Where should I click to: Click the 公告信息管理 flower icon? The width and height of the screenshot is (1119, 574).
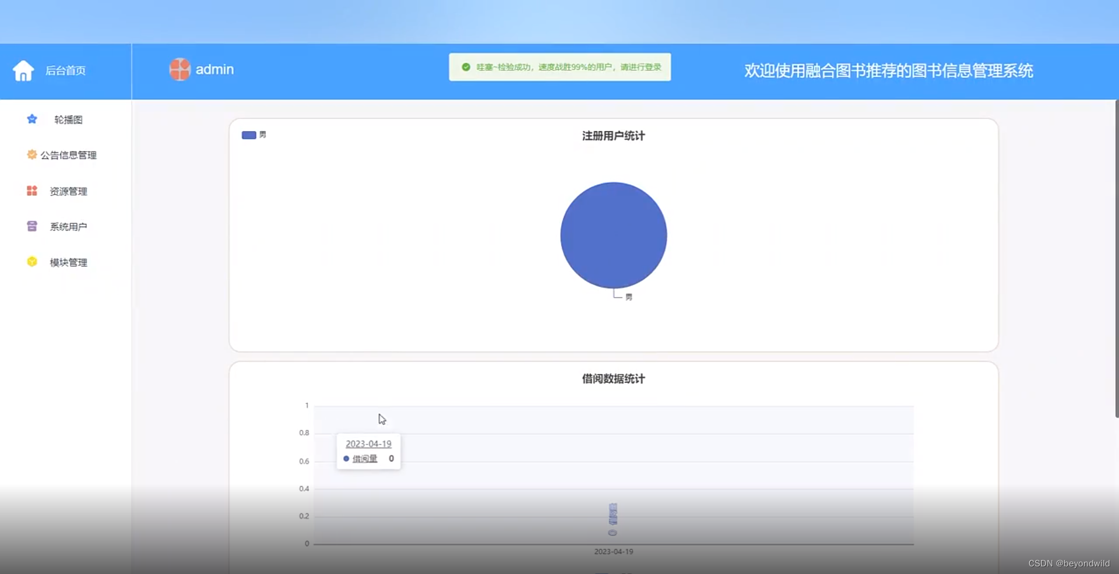31,154
